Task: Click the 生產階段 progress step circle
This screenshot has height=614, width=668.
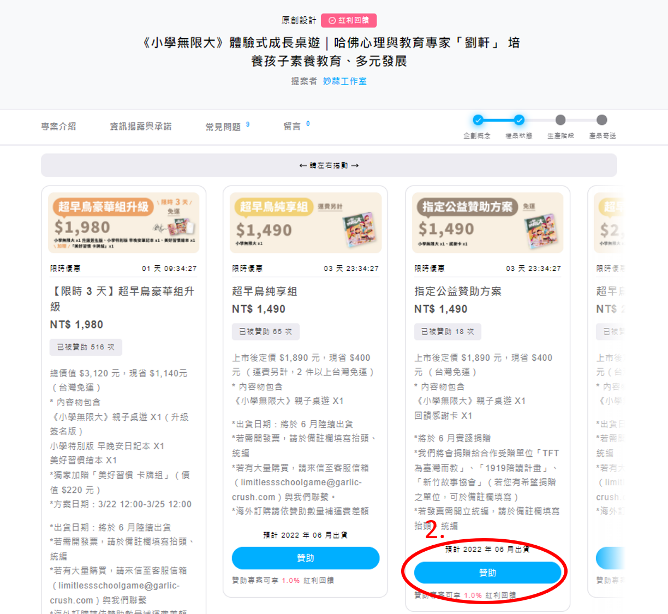Action: (560, 120)
